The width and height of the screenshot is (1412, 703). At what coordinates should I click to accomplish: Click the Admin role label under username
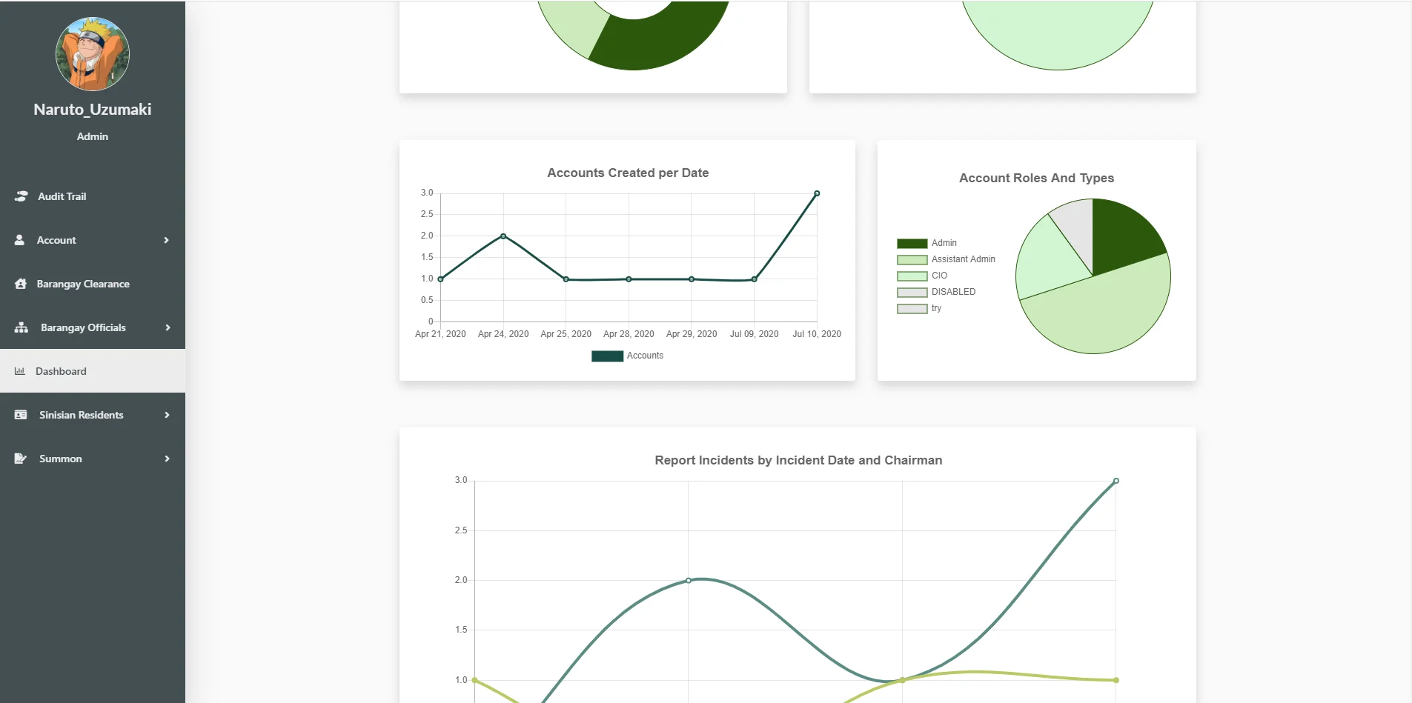(93, 136)
